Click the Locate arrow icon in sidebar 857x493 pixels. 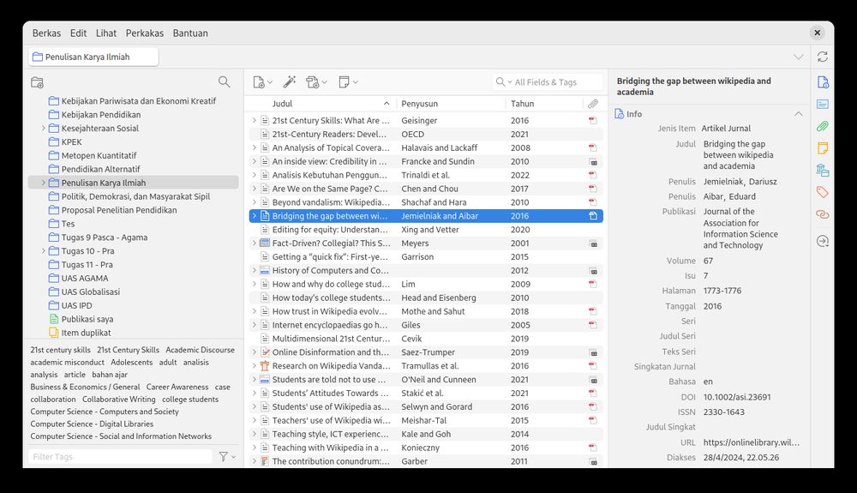(823, 241)
